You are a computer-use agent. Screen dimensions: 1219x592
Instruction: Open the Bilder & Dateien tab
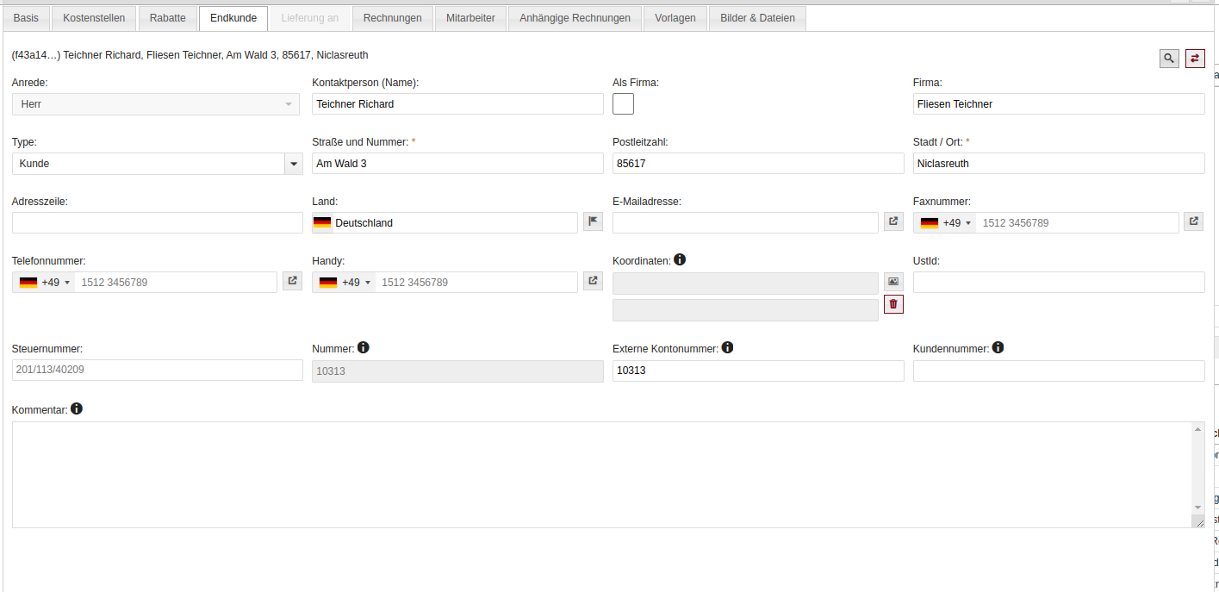757,18
